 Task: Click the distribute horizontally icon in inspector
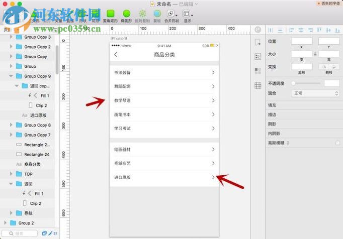pos(271,30)
